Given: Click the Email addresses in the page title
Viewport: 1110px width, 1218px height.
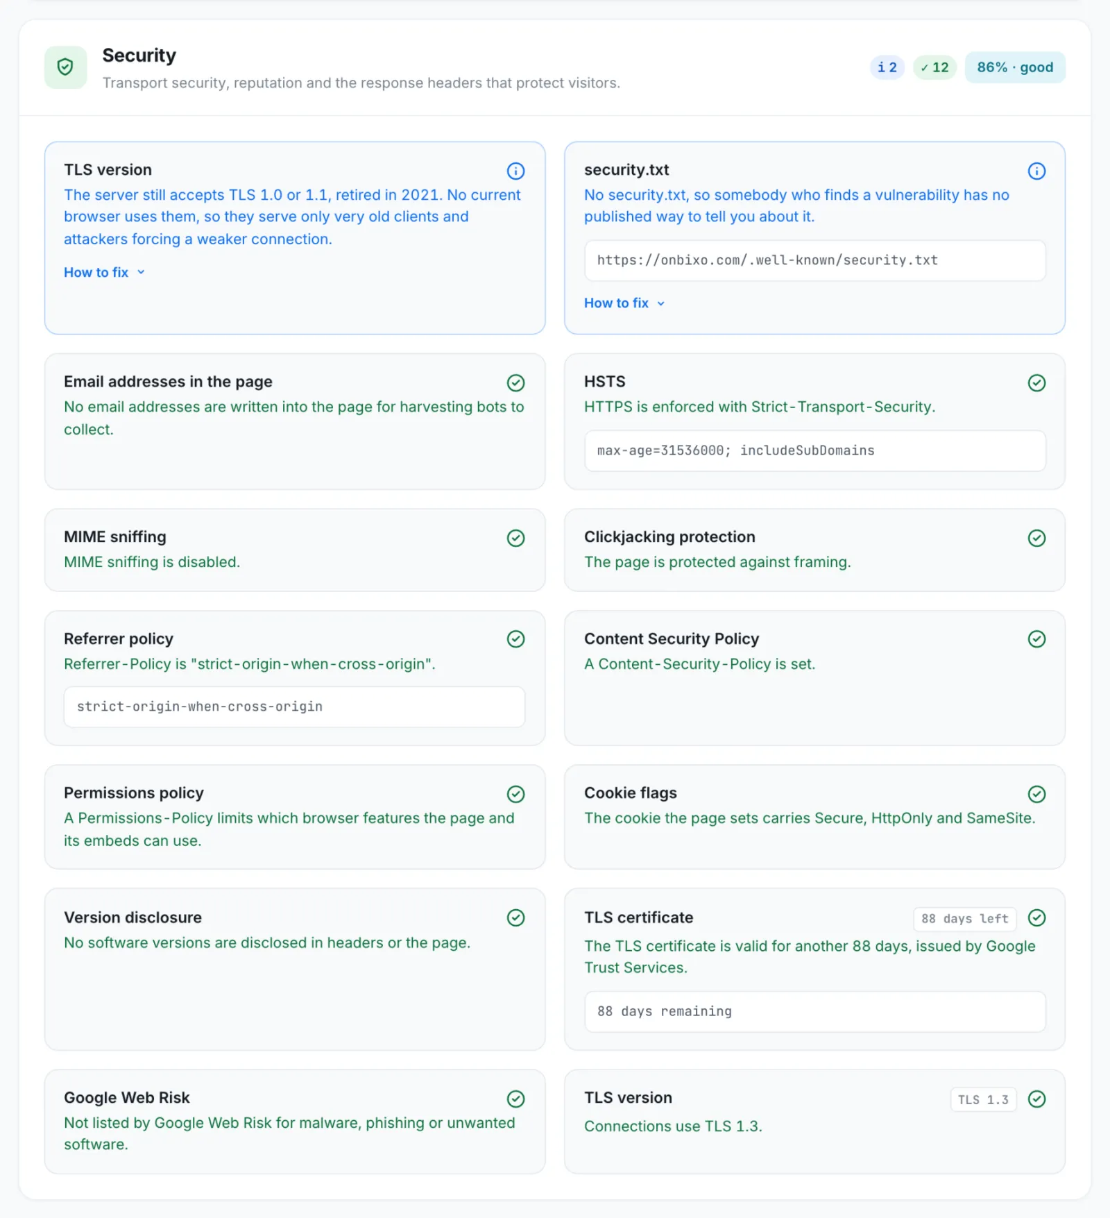Looking at the screenshot, I should [x=168, y=382].
